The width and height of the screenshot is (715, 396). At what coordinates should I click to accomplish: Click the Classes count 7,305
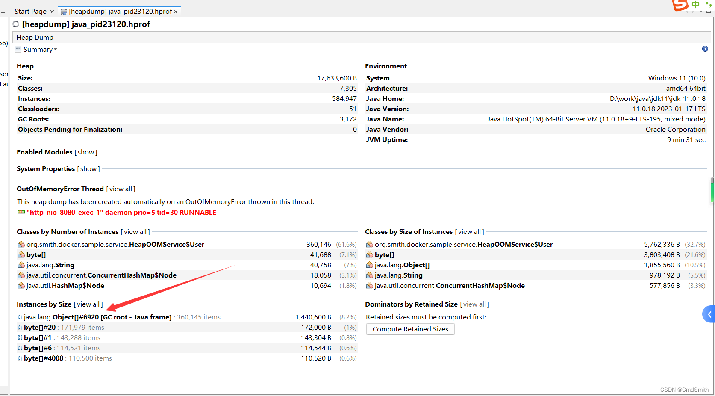tap(348, 88)
